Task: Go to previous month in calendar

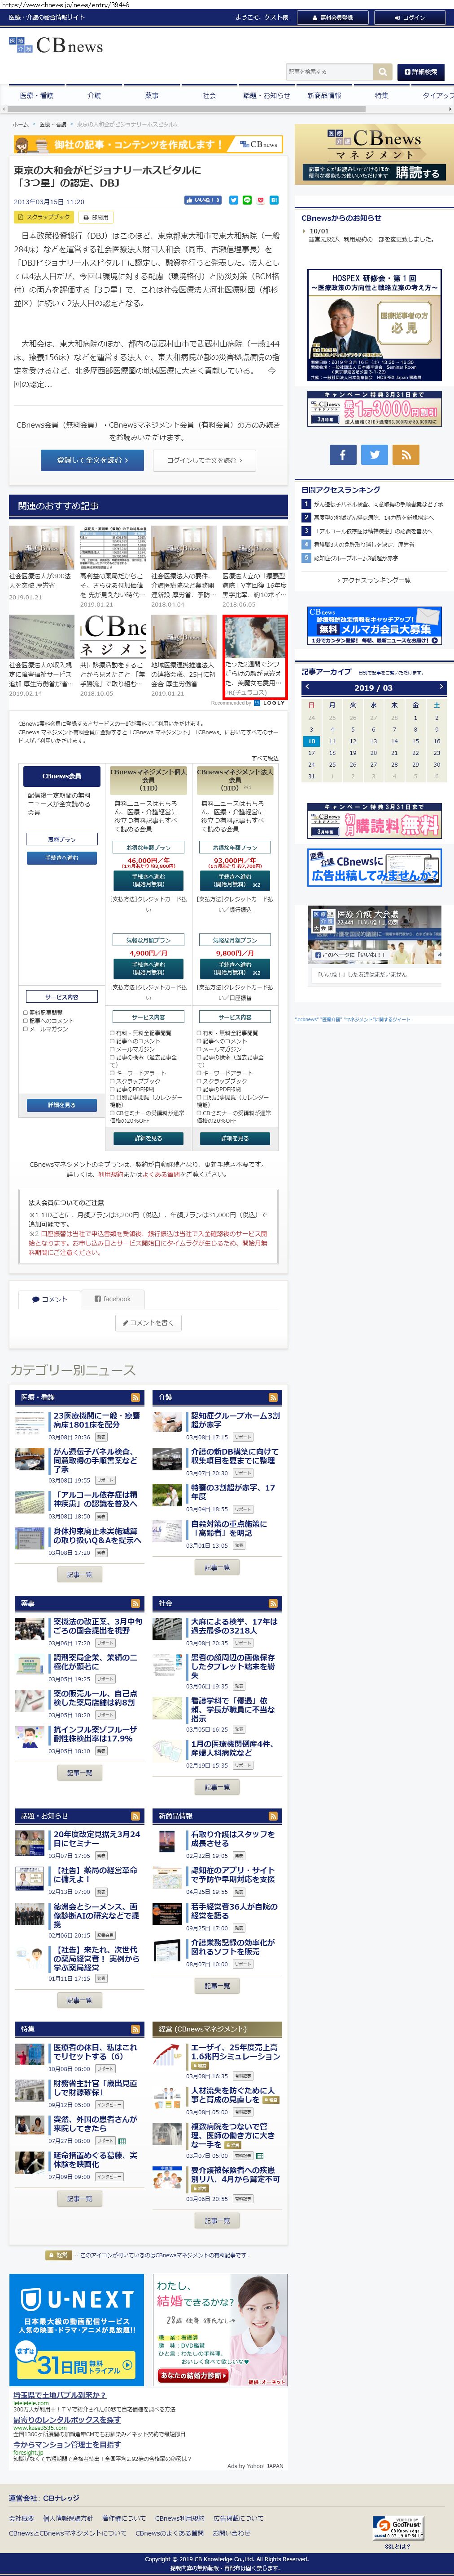Action: point(307,687)
